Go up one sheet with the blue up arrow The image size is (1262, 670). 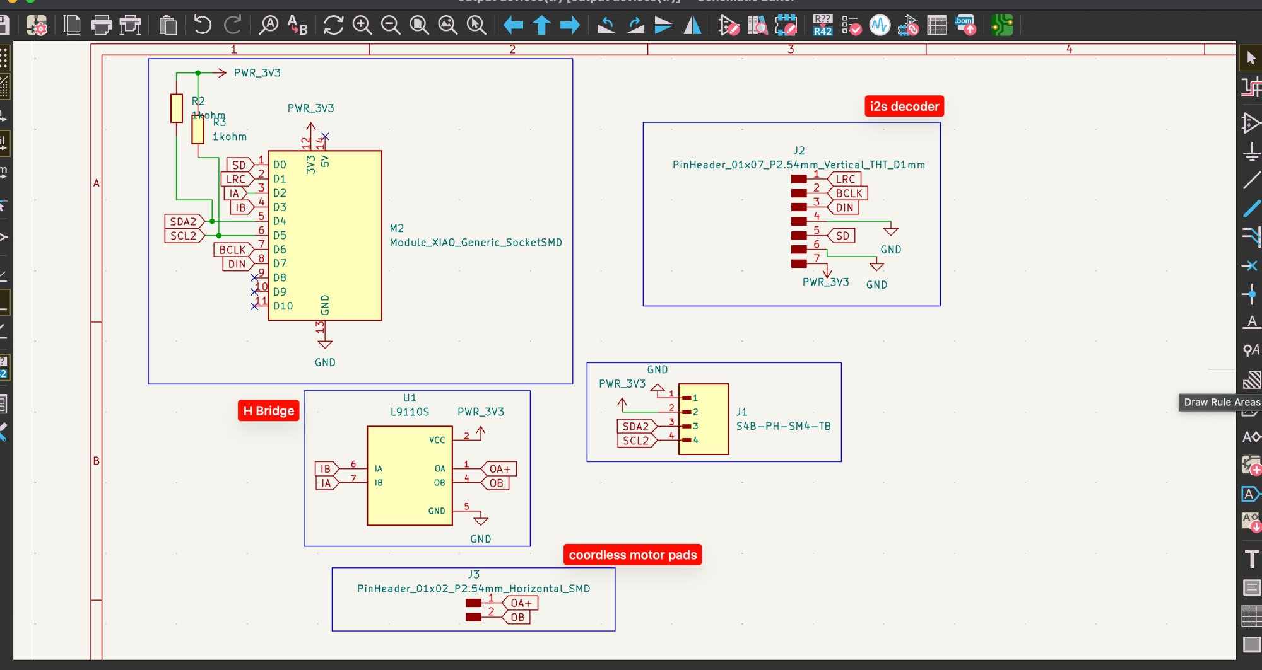click(x=541, y=25)
